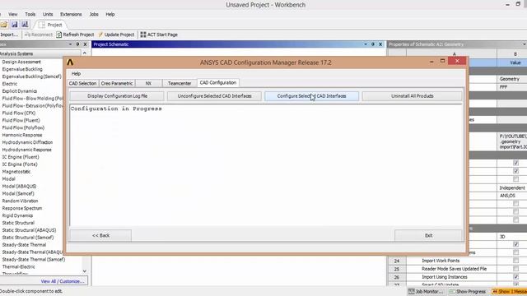Click the Refresh Project icon
Image resolution: width=527 pixels, height=296 pixels.
[x=59, y=35]
